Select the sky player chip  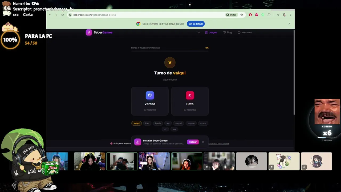(174, 129)
